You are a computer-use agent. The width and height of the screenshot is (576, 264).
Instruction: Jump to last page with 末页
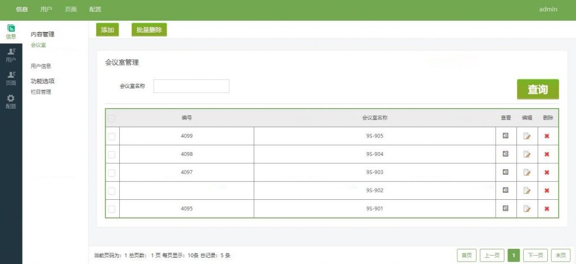point(561,256)
